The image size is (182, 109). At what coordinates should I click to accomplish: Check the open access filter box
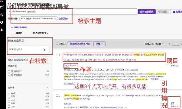click(x=9, y=75)
